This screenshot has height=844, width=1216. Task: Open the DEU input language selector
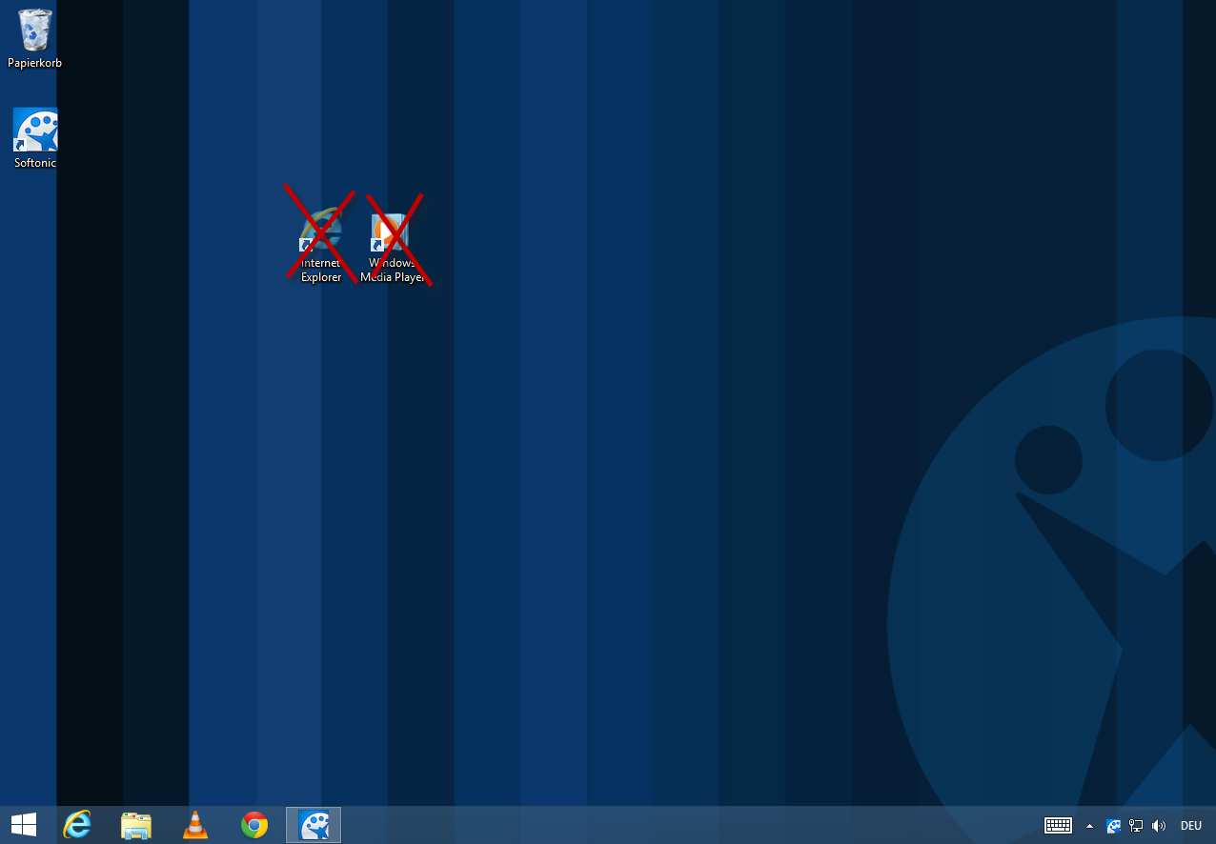[x=1191, y=826]
